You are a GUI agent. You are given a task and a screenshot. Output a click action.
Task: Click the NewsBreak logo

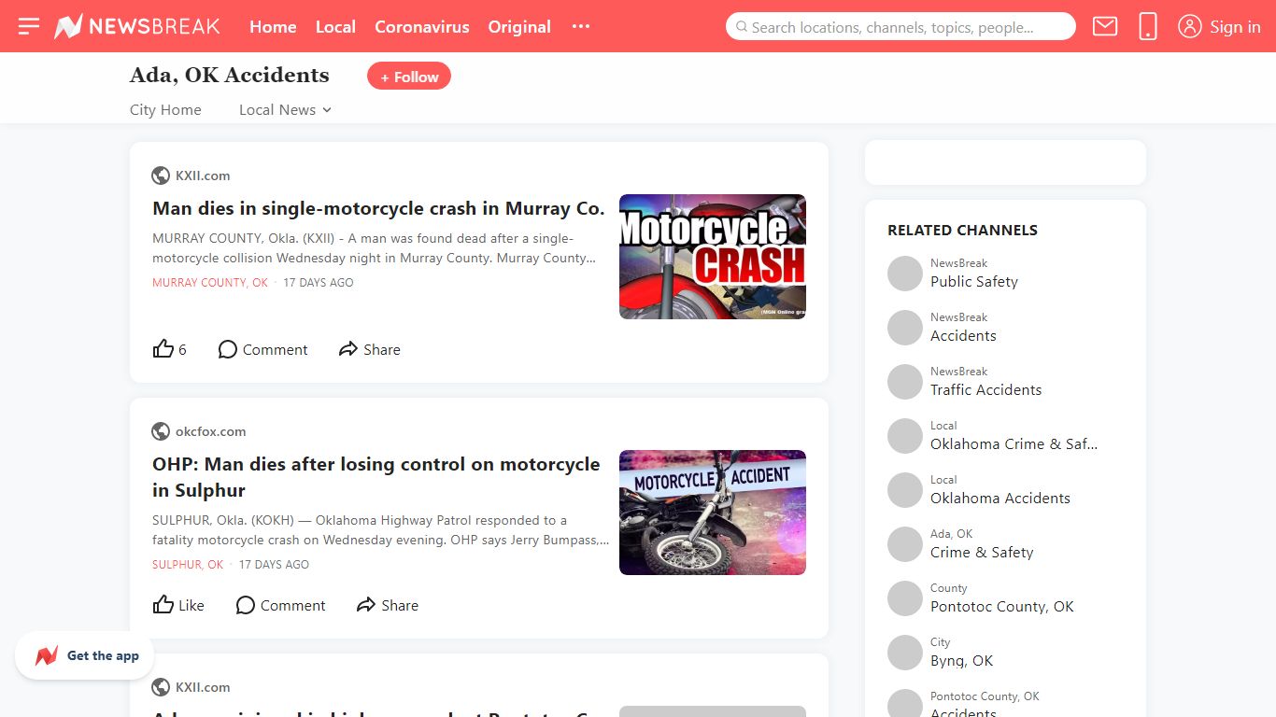coord(137,26)
